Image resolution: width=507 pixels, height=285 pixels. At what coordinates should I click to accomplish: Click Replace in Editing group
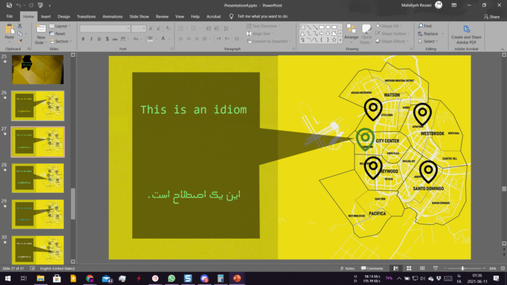click(x=431, y=34)
